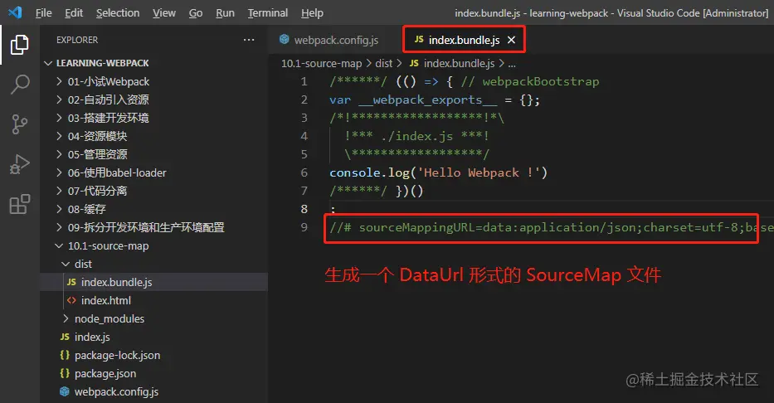Viewport: 774px width, 403px height.
Task: Click the breadcrumb ellipsis symbol segment
Action: click(512, 64)
